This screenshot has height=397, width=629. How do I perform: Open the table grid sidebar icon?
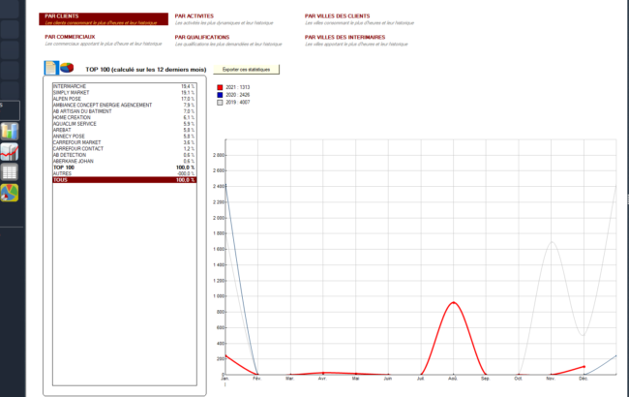click(x=11, y=172)
